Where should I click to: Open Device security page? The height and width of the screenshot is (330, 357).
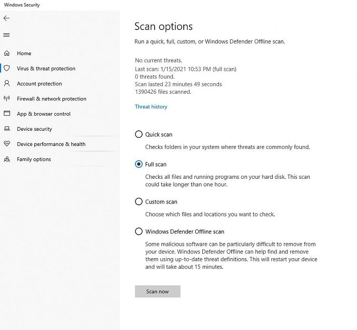34,129
